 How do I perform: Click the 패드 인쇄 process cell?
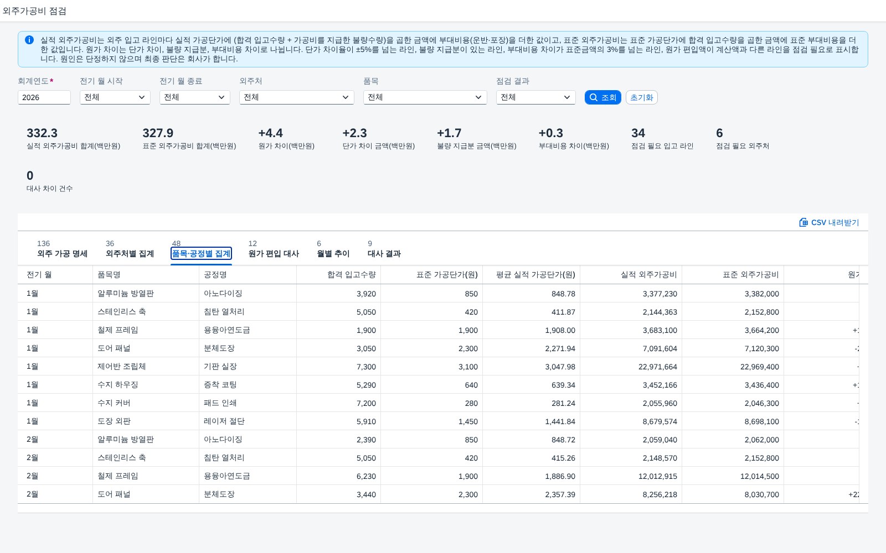(248, 403)
